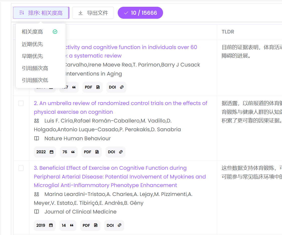The image size is (282, 235).
Task: Select the checkbox for the Beneficial Effect paper
Action: point(21,168)
